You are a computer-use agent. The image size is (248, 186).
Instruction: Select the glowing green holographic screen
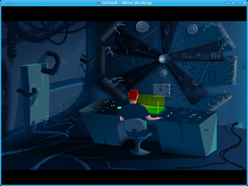(149, 102)
